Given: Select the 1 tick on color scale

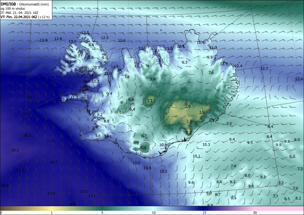Looking at the screenshot, I should 52,213.
